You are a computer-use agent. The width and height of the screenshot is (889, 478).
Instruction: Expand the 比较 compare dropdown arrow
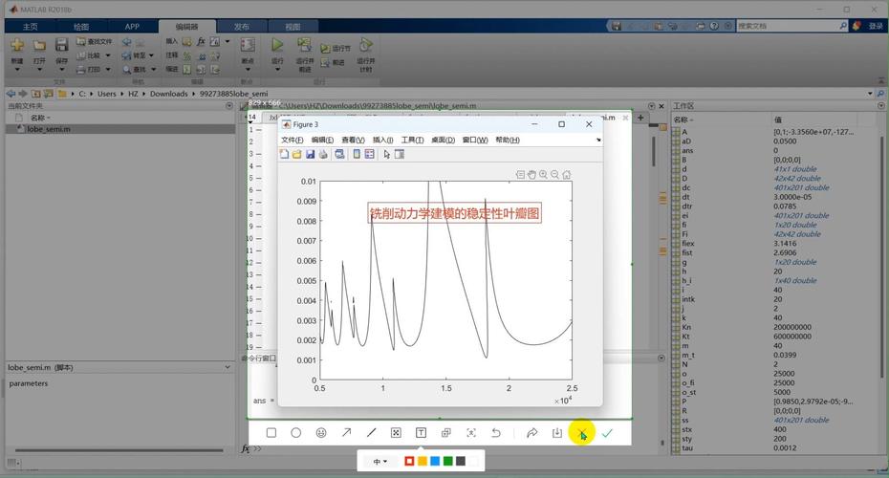click(108, 55)
